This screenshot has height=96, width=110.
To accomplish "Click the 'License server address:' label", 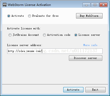I will [25, 45].
